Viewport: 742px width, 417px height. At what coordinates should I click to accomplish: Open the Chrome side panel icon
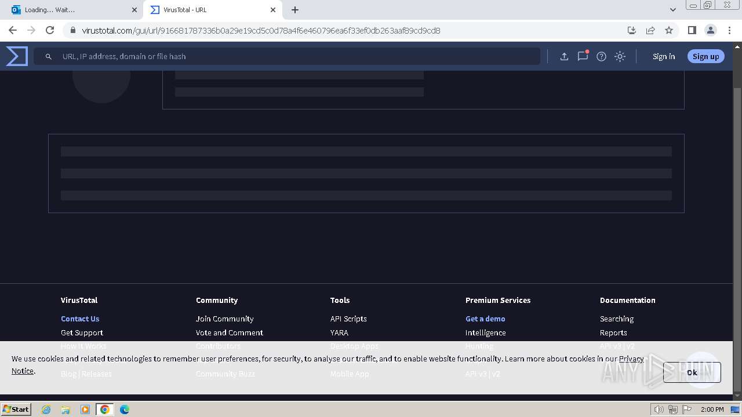coord(692,30)
